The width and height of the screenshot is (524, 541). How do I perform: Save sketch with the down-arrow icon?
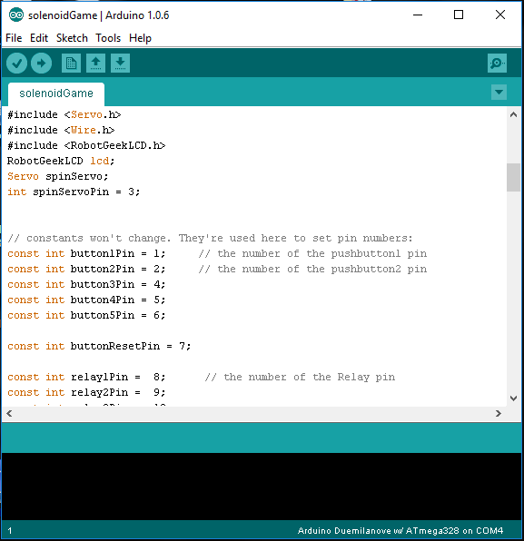(120, 64)
